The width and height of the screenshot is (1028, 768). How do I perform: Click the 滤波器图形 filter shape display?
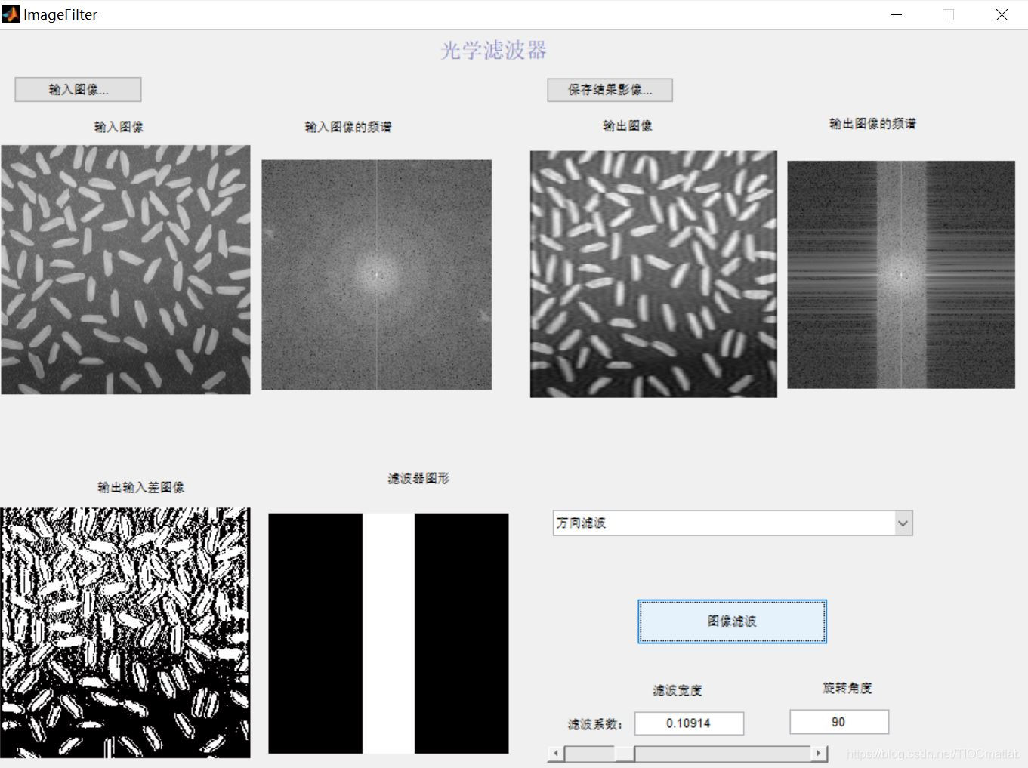[x=388, y=633]
